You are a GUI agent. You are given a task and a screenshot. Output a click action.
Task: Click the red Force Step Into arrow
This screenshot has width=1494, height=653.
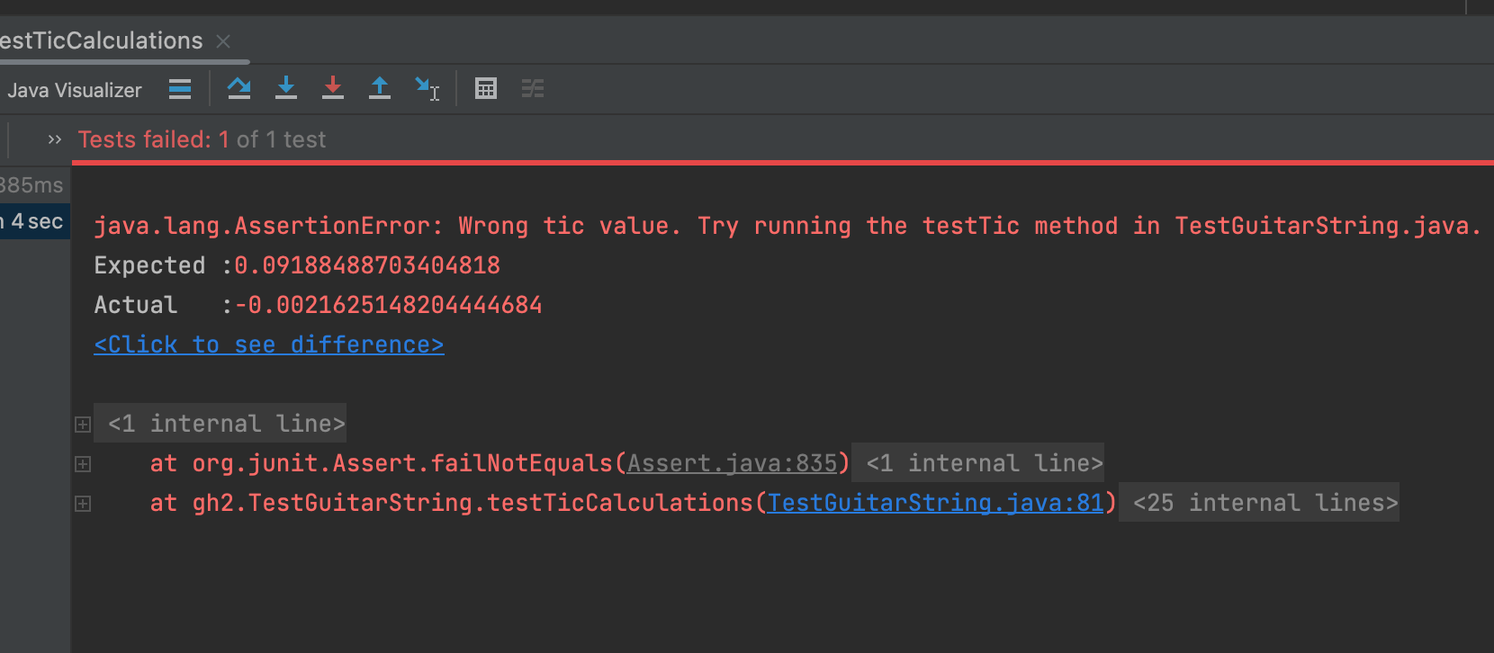333,88
